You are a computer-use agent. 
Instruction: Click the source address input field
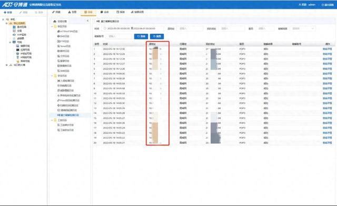point(190,28)
